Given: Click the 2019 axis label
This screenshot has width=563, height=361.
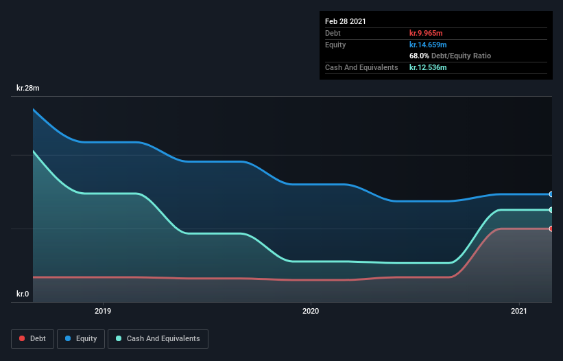Looking at the screenshot, I should (x=103, y=311).
